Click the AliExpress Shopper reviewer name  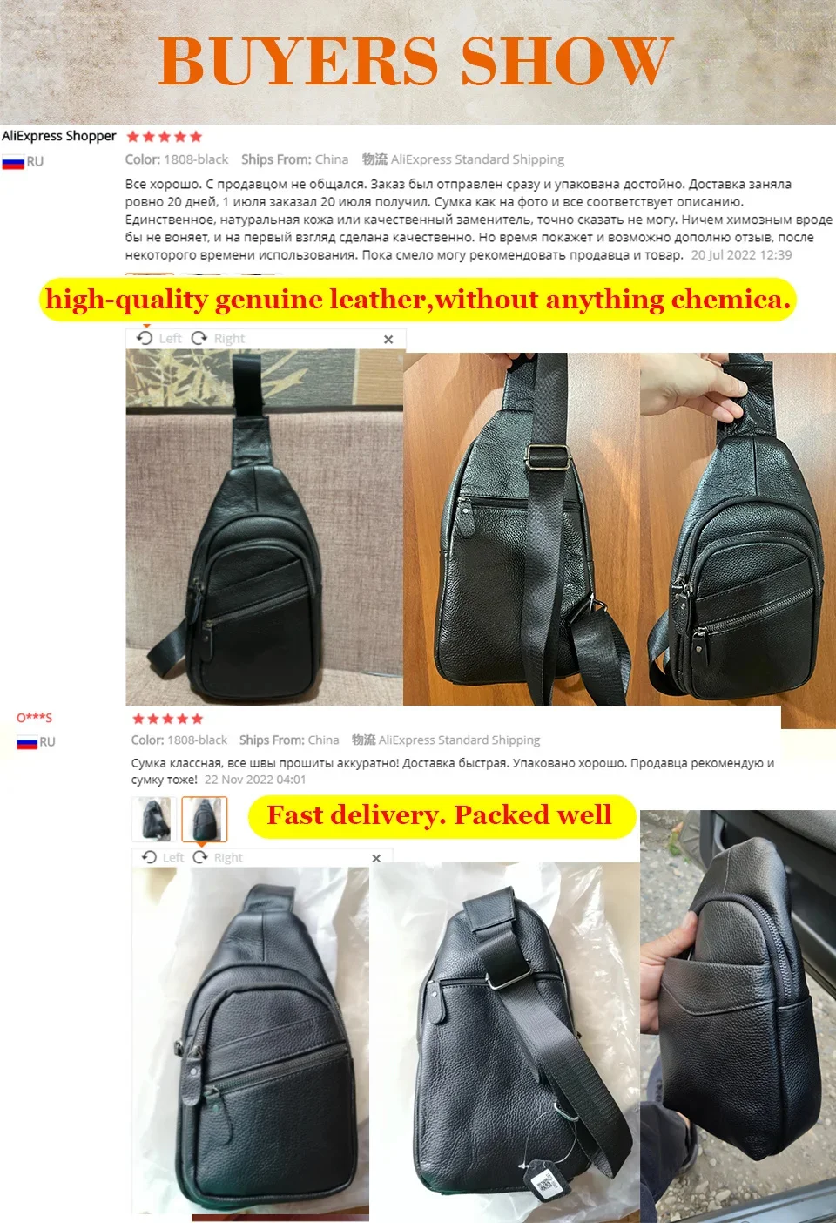coord(58,136)
